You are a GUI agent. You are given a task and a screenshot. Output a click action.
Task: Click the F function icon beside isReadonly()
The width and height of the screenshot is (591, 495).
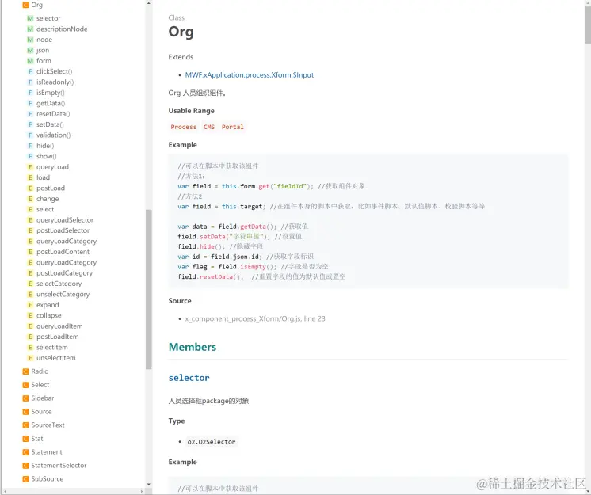pyautogui.click(x=30, y=82)
